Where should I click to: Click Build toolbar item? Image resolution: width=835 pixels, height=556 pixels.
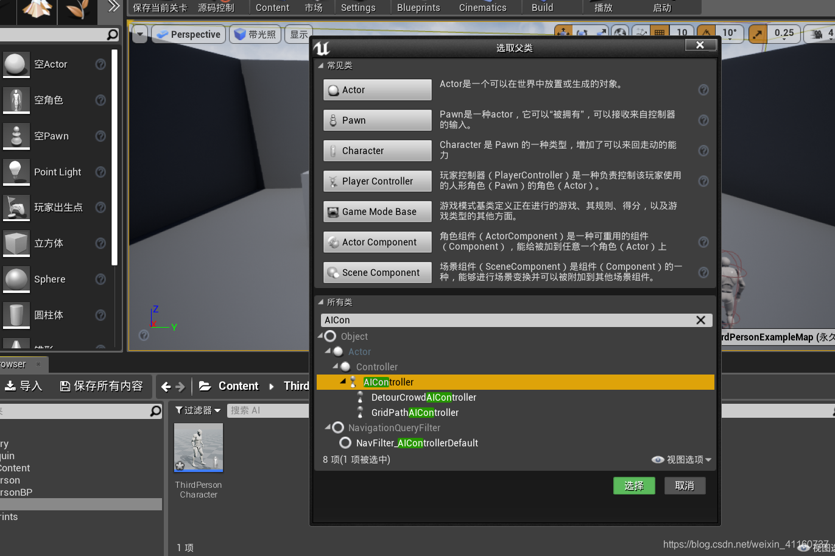tap(543, 7)
